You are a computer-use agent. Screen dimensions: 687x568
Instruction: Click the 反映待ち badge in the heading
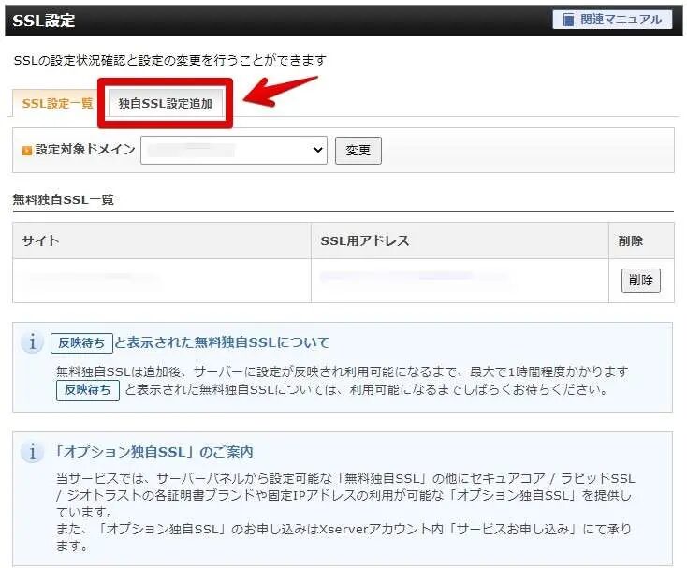(81, 342)
